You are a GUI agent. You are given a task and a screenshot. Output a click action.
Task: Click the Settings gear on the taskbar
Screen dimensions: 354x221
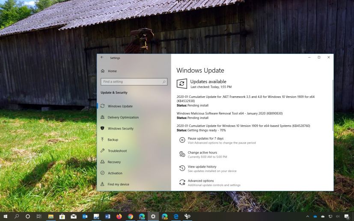point(153,216)
